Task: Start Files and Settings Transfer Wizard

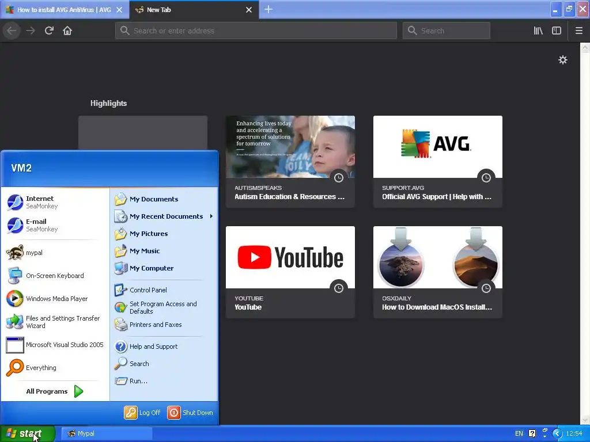Action: tap(55, 322)
